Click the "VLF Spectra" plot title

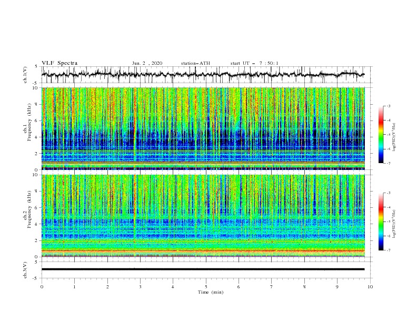(59, 63)
